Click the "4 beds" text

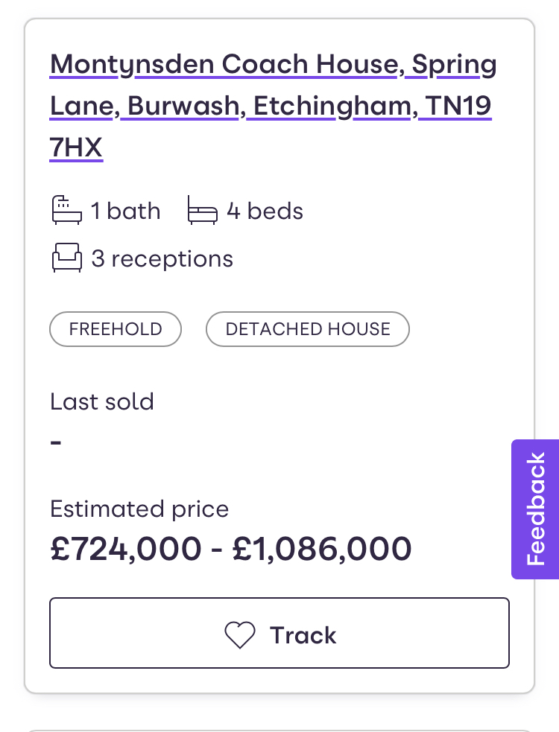(265, 211)
